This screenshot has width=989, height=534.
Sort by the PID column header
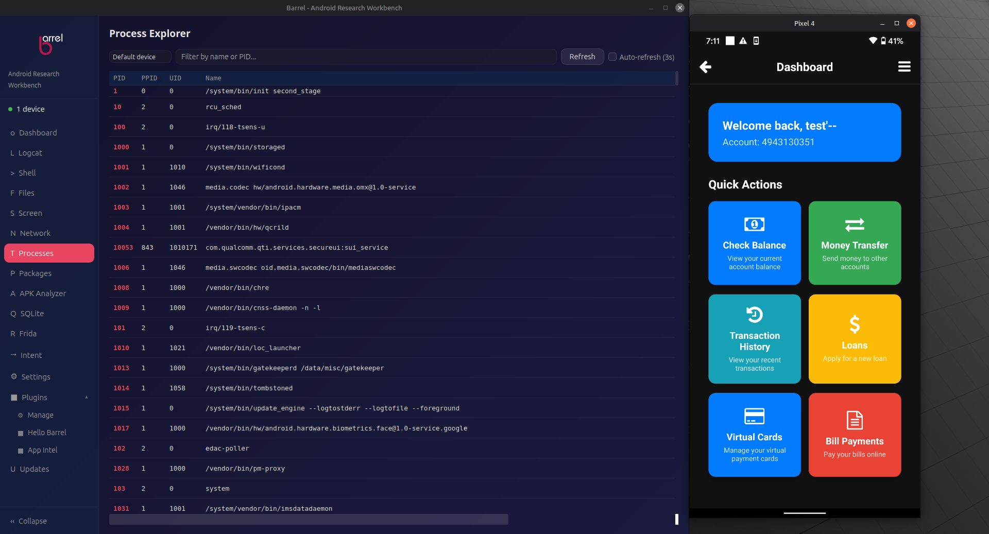[x=119, y=78]
